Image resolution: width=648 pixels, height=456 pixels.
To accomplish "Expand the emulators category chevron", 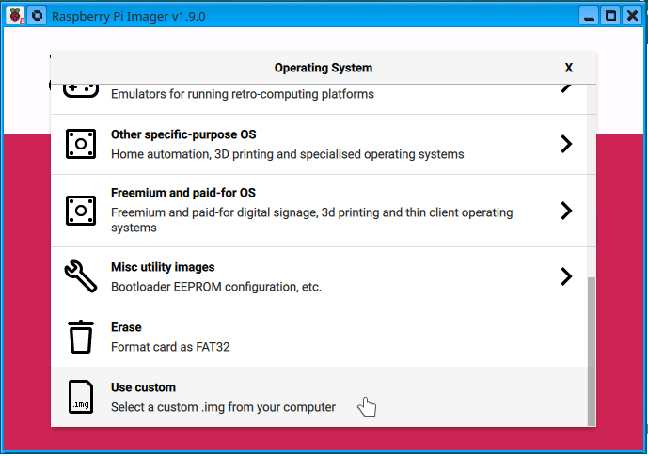I will pos(566,88).
